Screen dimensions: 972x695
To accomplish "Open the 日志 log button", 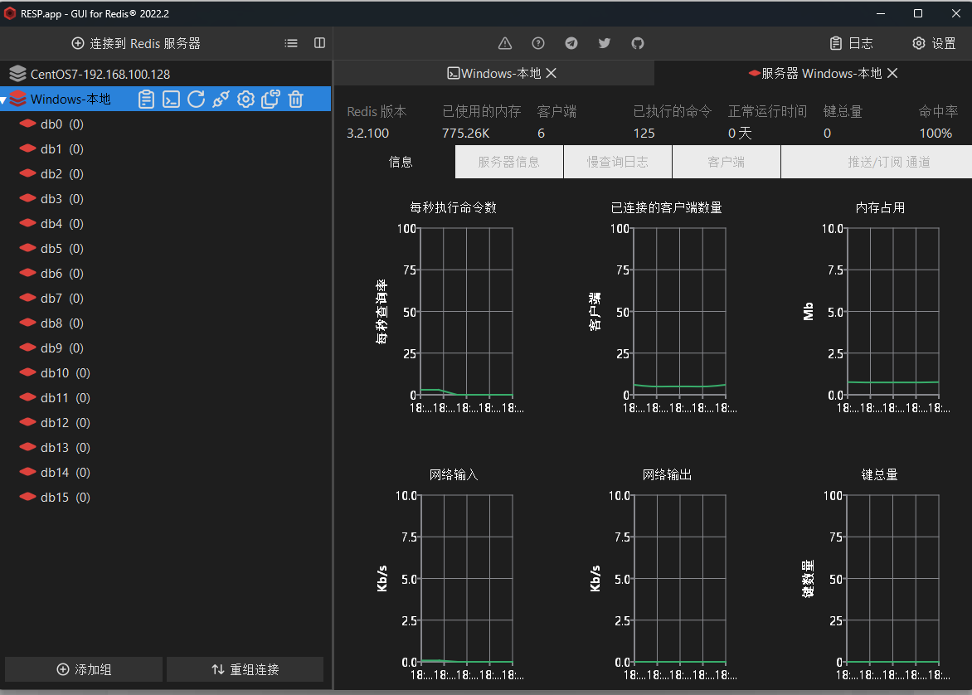I will point(852,43).
